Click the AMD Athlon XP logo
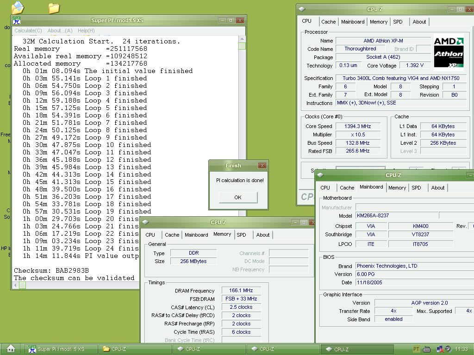 point(449,52)
